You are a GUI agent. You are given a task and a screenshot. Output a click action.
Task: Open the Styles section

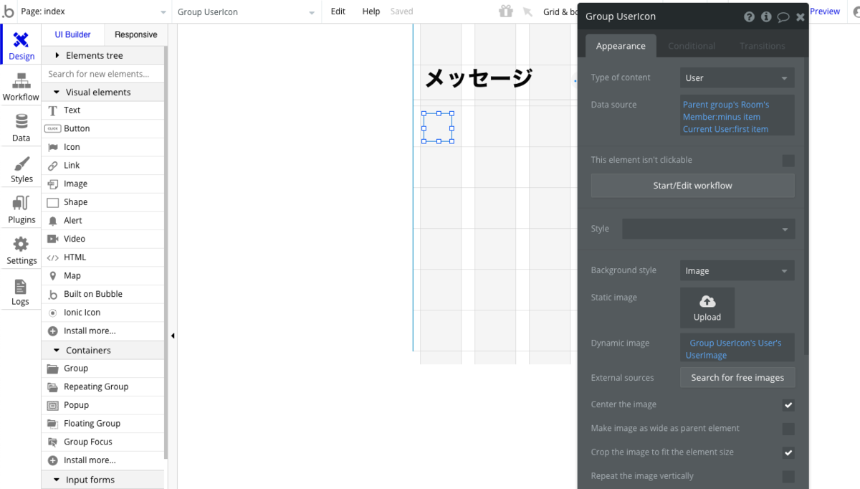(21, 168)
